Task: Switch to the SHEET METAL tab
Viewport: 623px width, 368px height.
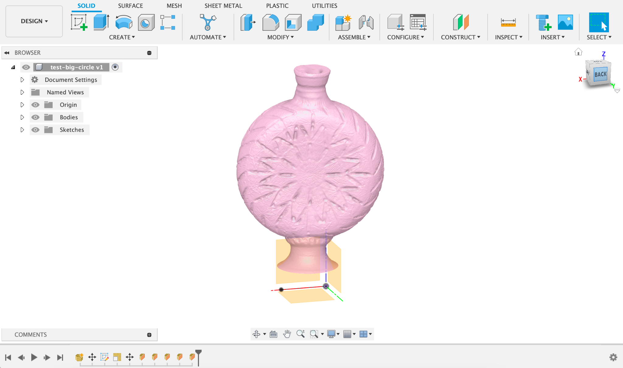Action: tap(223, 6)
